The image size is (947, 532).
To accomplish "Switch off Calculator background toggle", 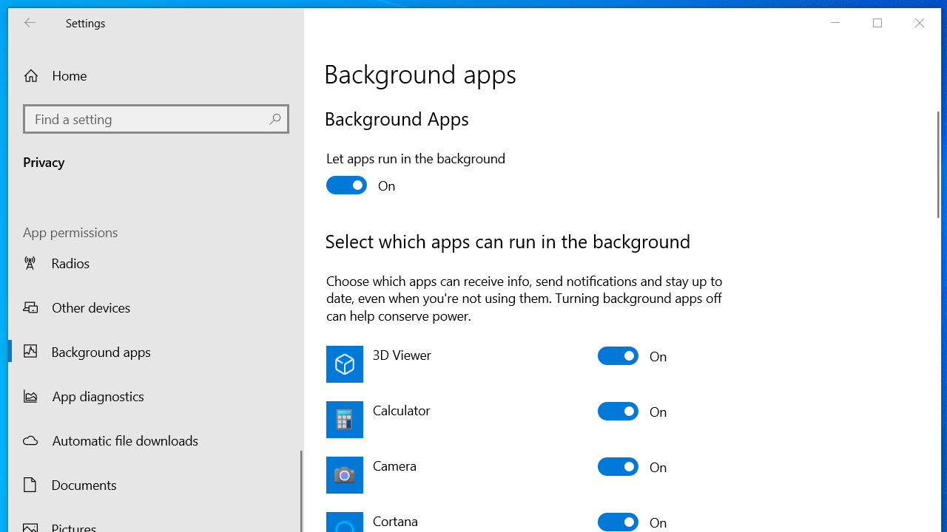I will [618, 412].
